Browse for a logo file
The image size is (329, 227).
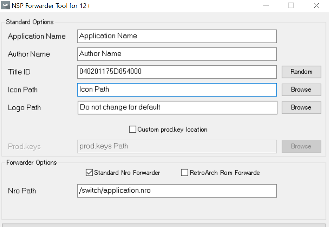click(x=301, y=107)
